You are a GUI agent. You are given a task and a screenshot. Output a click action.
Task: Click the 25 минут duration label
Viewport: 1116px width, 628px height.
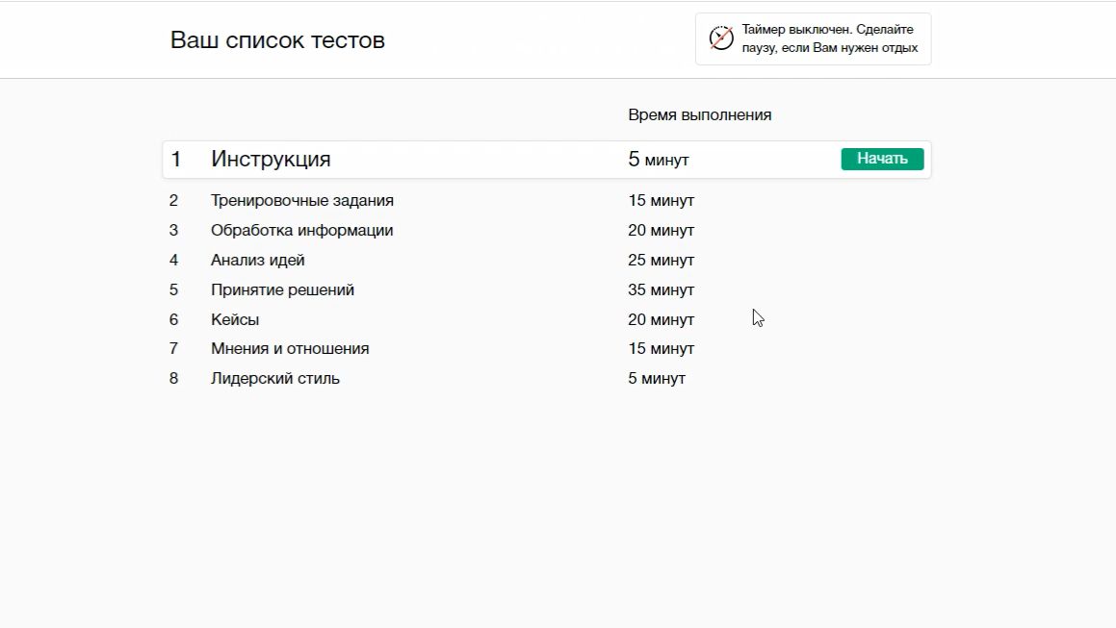coord(661,261)
